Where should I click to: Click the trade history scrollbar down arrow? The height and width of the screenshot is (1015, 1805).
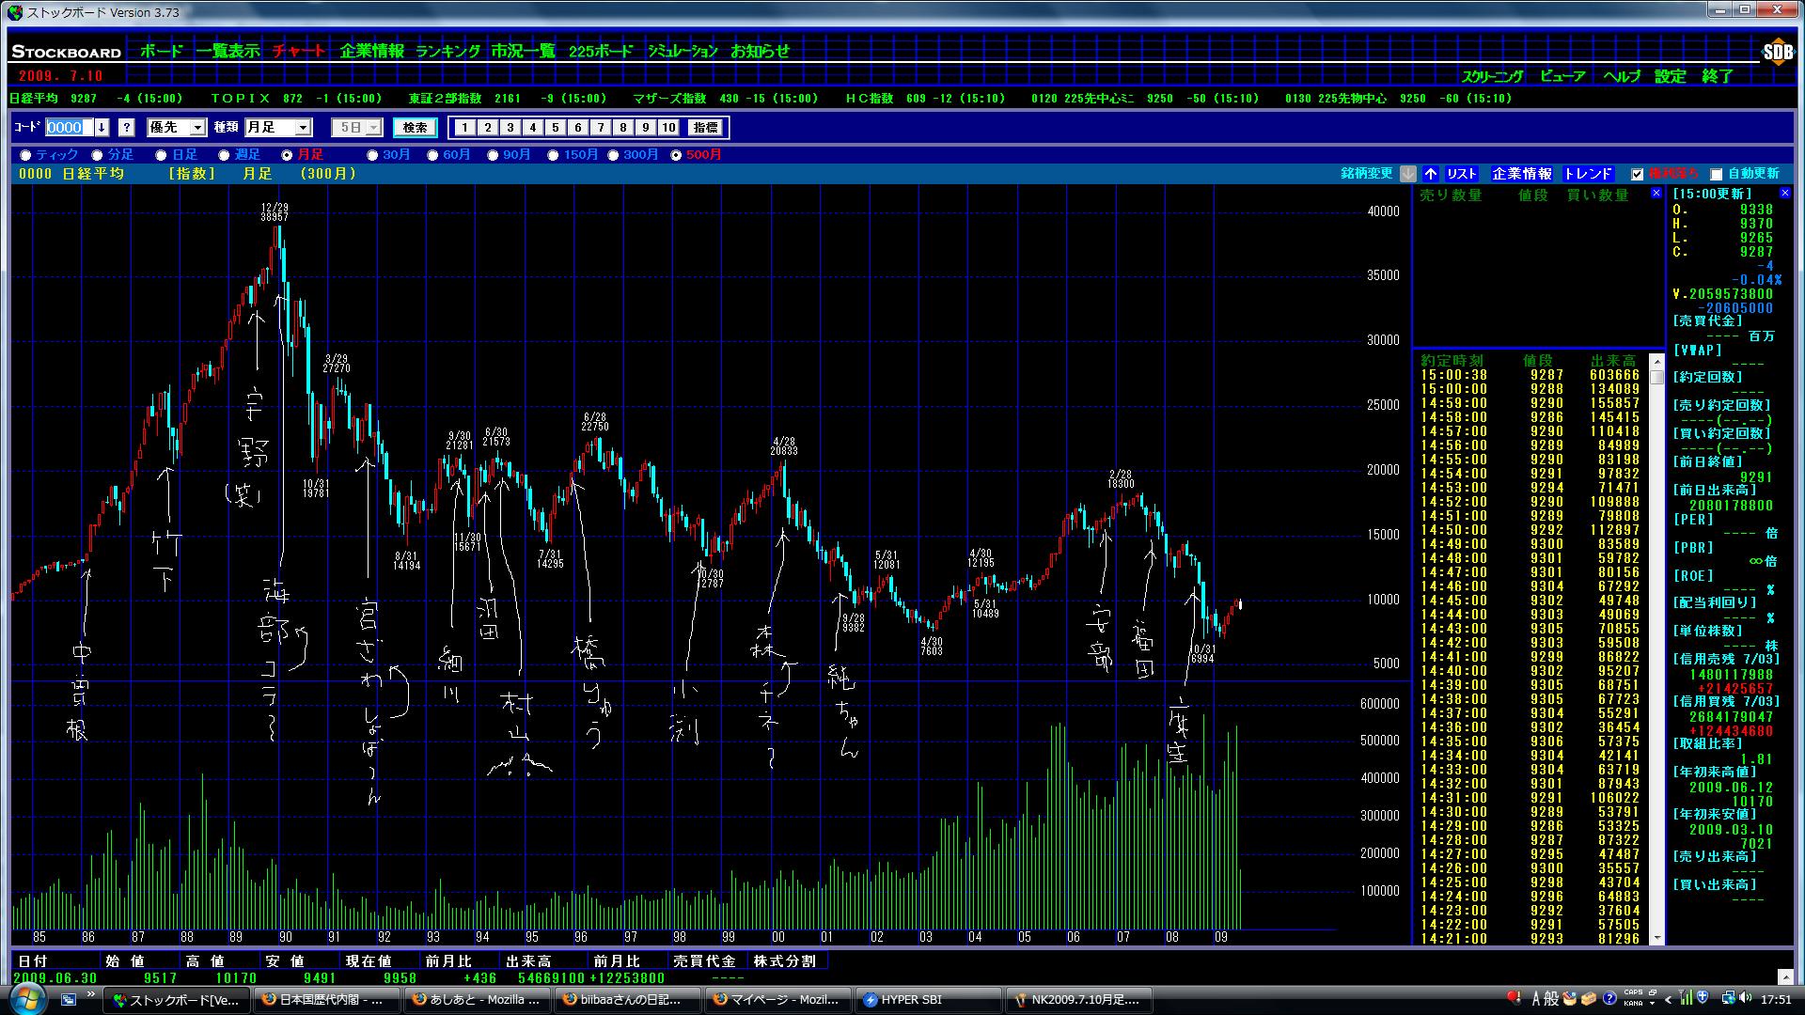1656,938
